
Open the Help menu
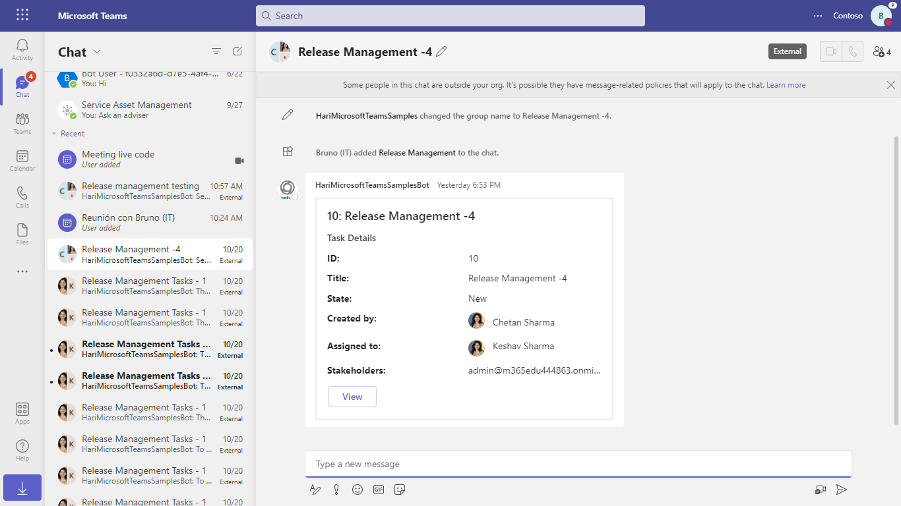pyautogui.click(x=22, y=450)
